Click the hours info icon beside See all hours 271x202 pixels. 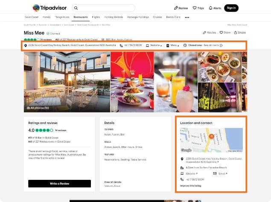[x=221, y=46]
